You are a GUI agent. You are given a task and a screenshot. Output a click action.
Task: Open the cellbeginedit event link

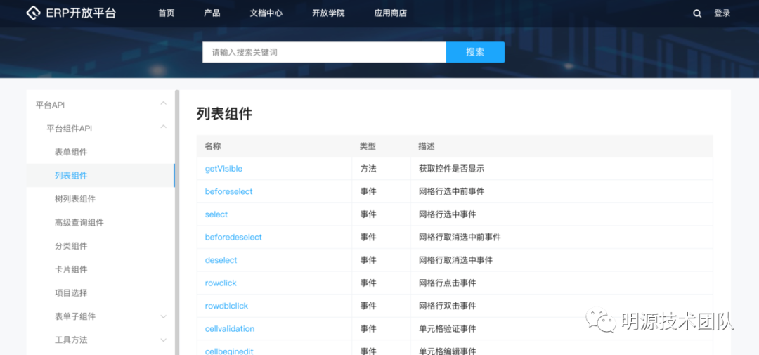click(x=229, y=351)
